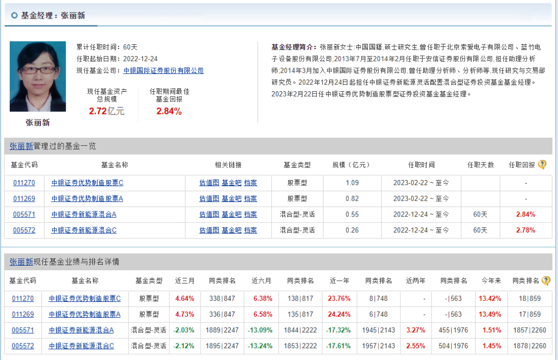Open fund code 005571 in performance ranking table

(23, 330)
